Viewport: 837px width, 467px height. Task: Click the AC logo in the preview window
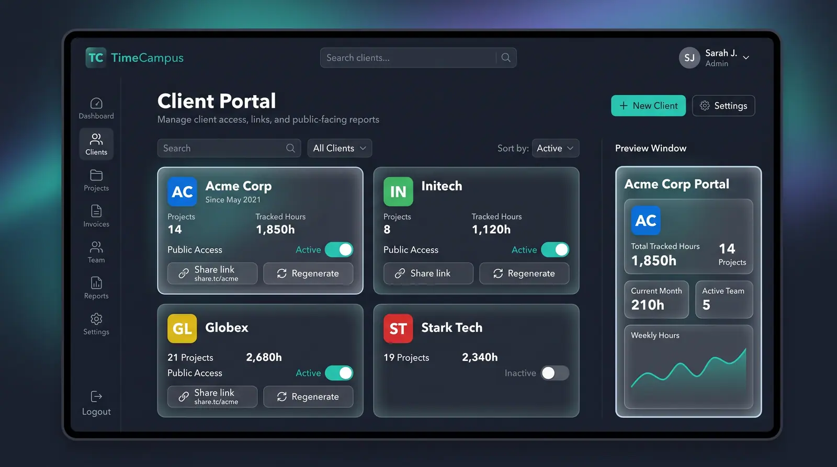(x=646, y=220)
